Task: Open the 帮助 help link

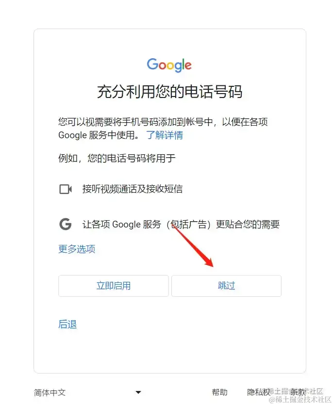Action: (x=219, y=392)
